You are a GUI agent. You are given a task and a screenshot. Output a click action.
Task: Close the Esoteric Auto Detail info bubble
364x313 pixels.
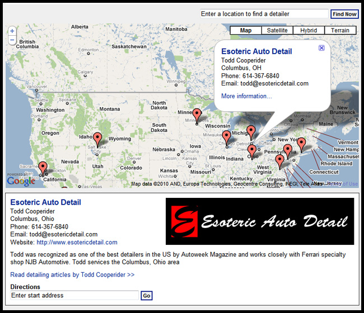point(321,48)
